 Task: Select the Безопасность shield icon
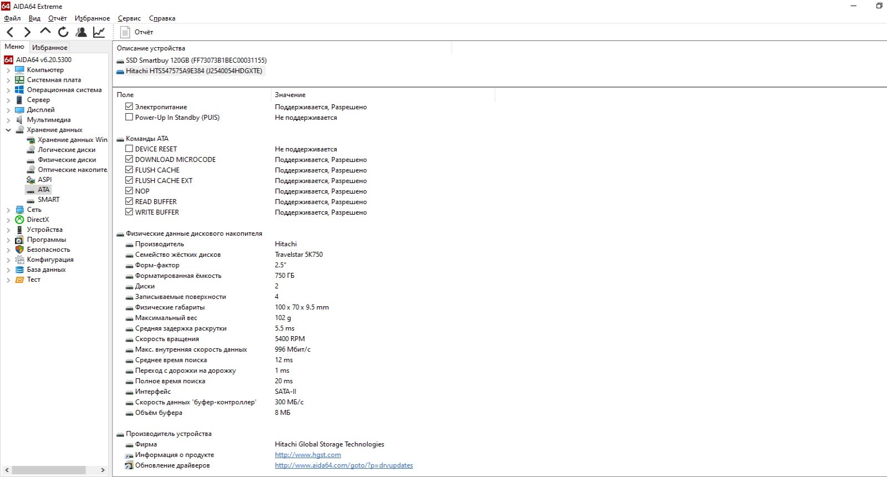click(19, 250)
